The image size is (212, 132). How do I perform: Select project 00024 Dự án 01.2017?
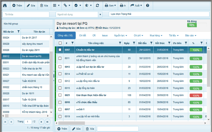pos(25,37)
